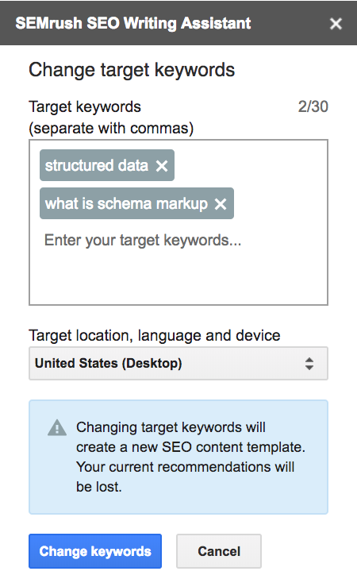Select the 'structured data' keyword chip

click(x=97, y=165)
